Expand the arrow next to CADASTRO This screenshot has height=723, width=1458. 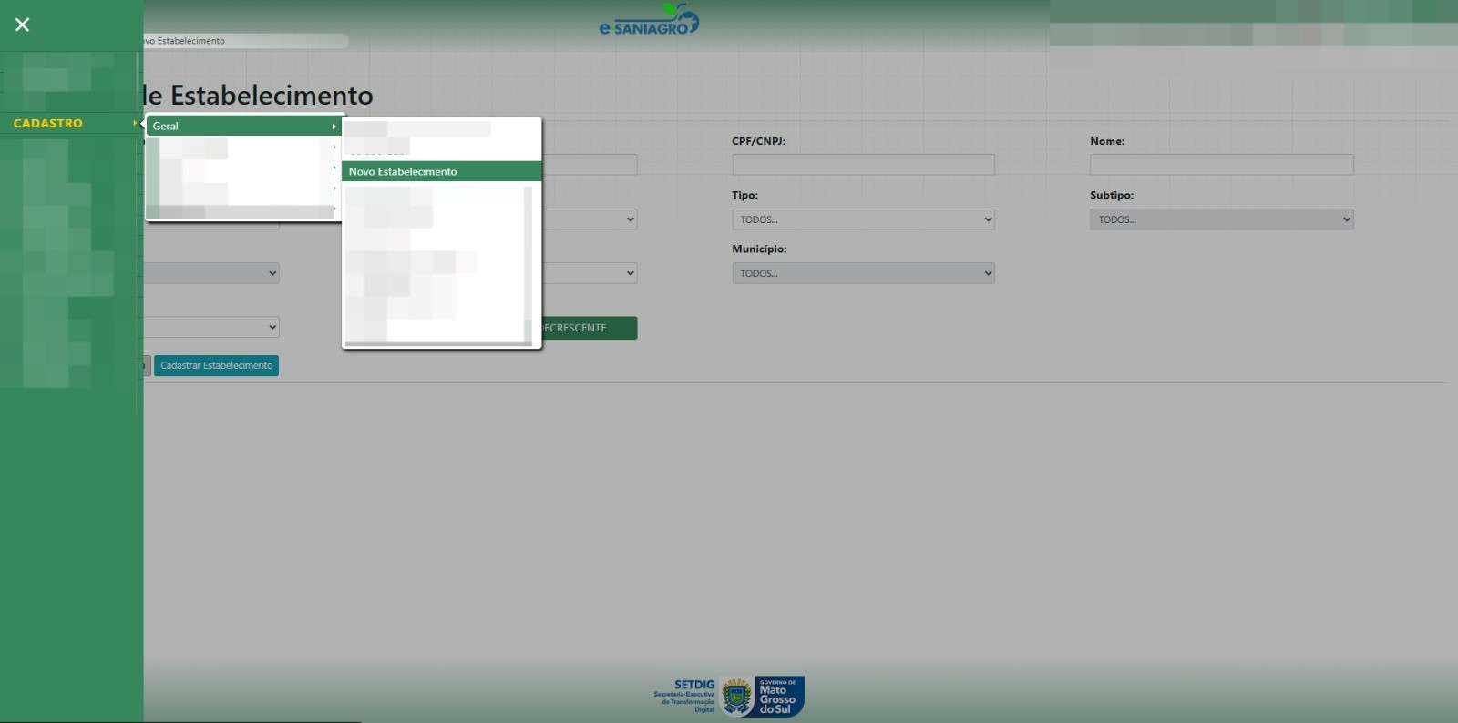tap(135, 123)
